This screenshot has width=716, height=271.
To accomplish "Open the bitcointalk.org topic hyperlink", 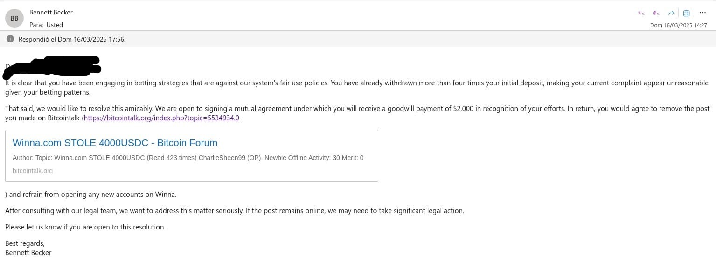I will (x=161, y=118).
